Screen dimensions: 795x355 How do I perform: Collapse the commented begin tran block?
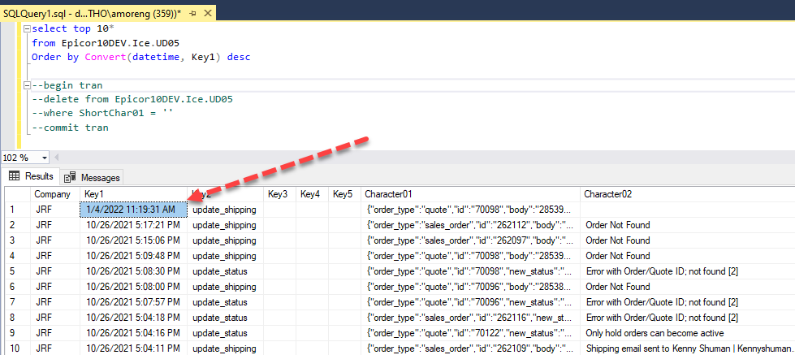click(x=27, y=85)
